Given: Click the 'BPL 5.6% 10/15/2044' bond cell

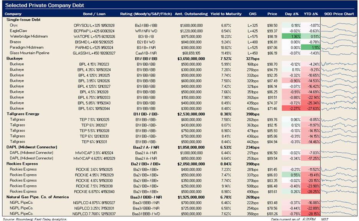Looking at the screenshot, I should [x=94, y=108].
